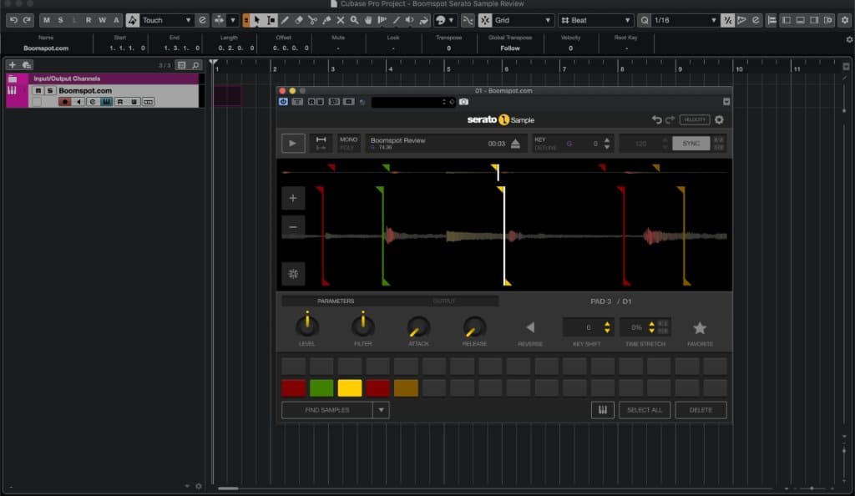Zoom in on waveform with plus button
The image size is (855, 496).
[x=293, y=199]
